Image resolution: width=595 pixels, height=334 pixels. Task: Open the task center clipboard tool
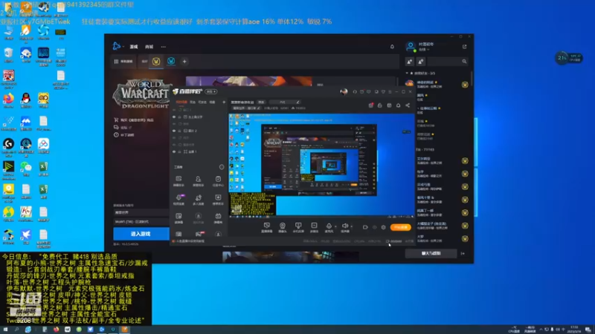[218, 180]
